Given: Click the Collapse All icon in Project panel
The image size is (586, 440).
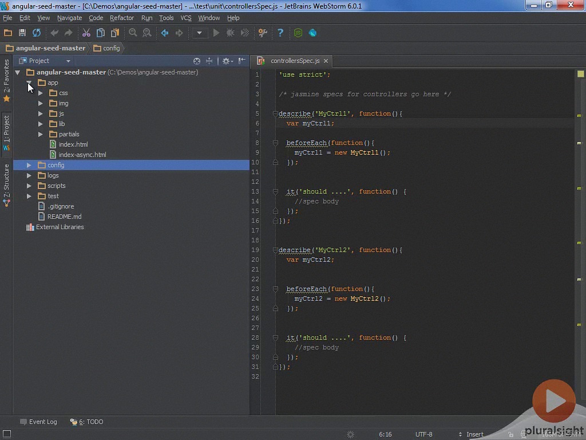Looking at the screenshot, I should coord(209,61).
